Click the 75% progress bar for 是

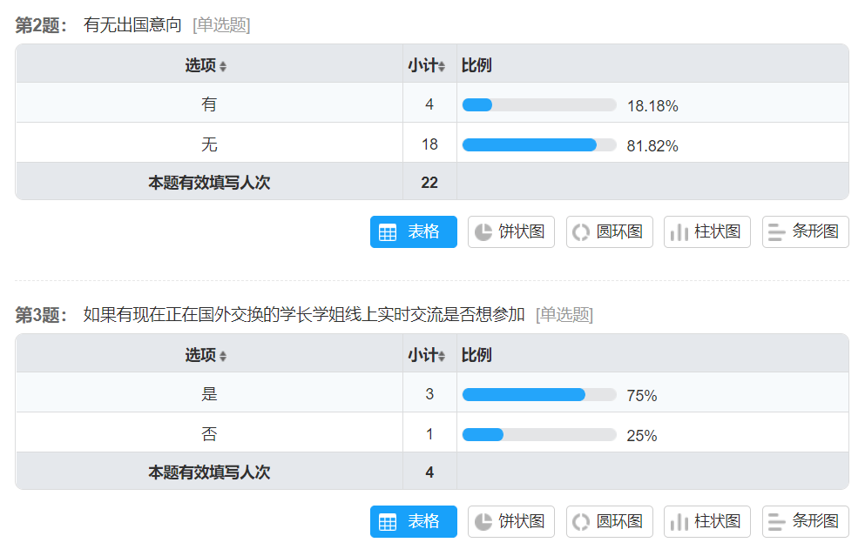coord(539,394)
